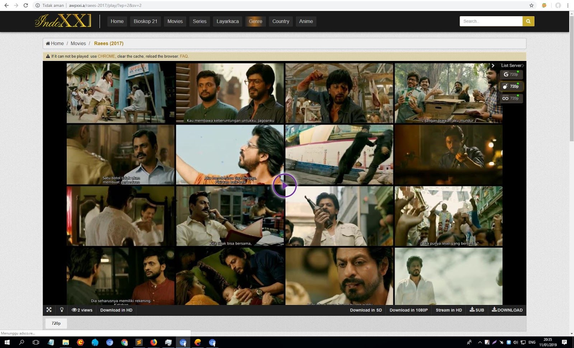Follow the Download in 1080P link
This screenshot has height=348, width=574.
[409, 310]
